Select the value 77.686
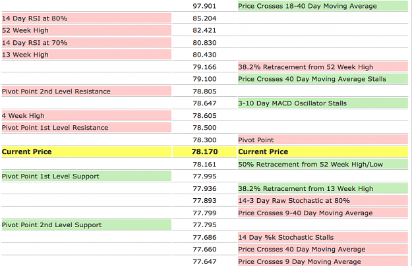The width and height of the screenshot is (412, 266). pyautogui.click(x=204, y=238)
